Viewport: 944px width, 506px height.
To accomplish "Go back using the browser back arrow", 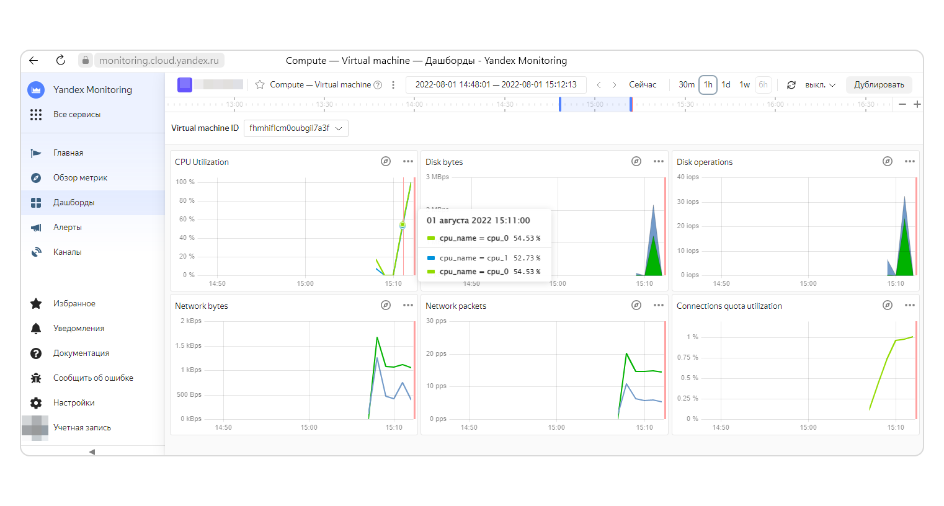I will 33,60.
